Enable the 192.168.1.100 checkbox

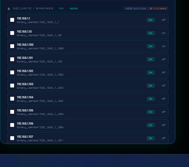(12, 46)
